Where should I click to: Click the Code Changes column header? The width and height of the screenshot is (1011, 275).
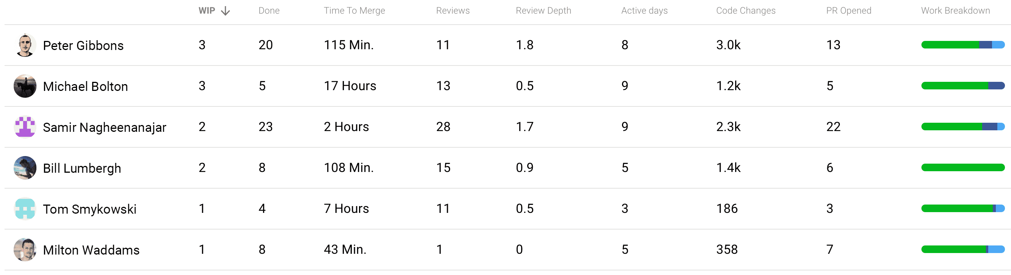[x=746, y=11]
